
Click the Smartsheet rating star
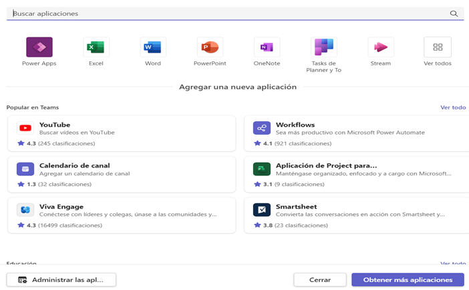[257, 225]
